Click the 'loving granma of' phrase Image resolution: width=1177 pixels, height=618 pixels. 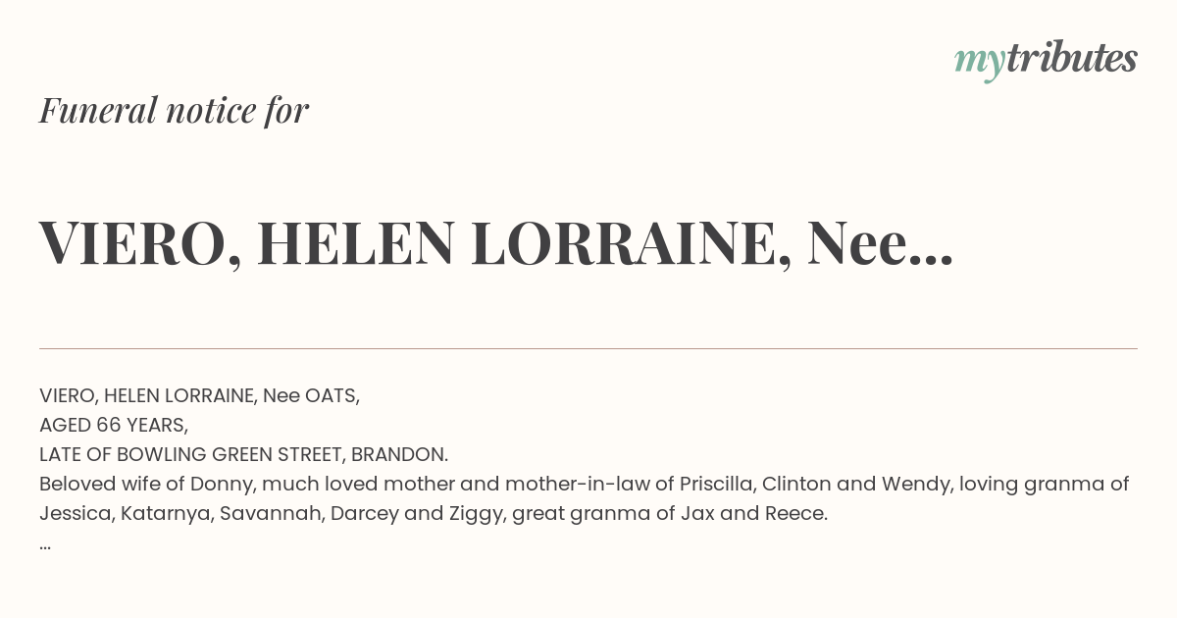point(1044,484)
